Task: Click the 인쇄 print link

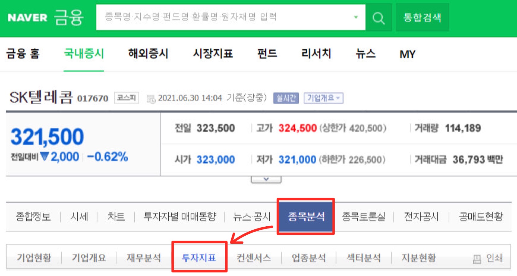Action: [494, 258]
